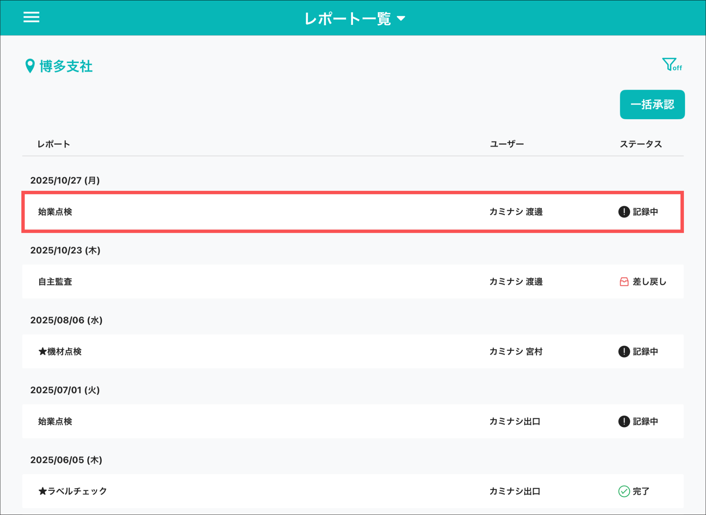The height and width of the screenshot is (515, 706).
Task: Open the 2025/07/01 始業点検 report
Action: [55, 421]
